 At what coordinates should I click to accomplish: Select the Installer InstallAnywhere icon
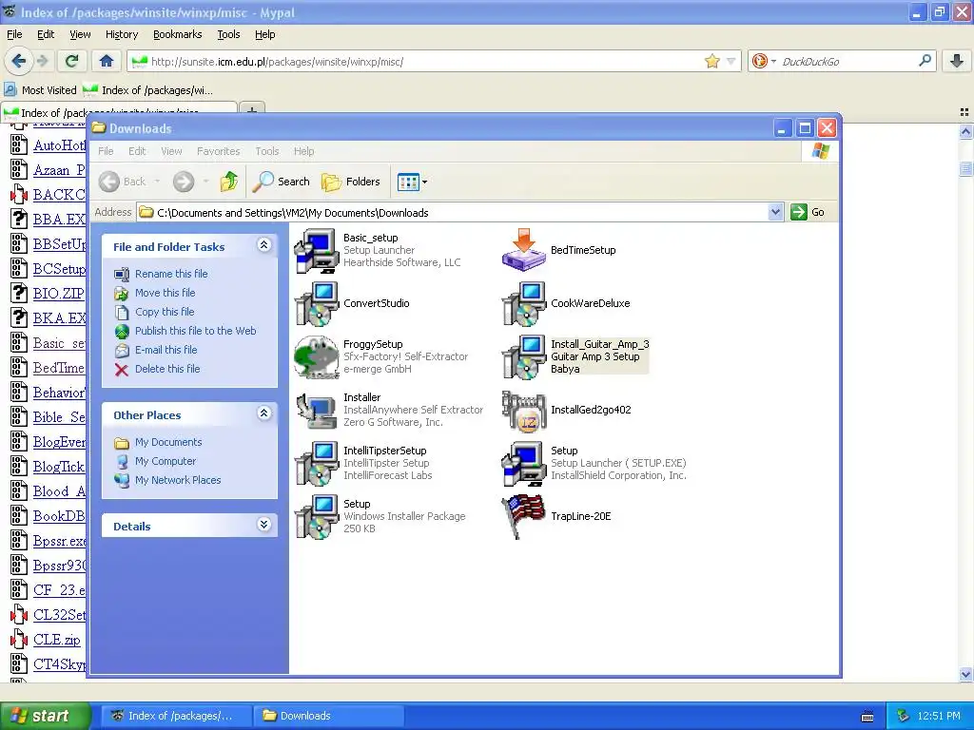tap(317, 411)
